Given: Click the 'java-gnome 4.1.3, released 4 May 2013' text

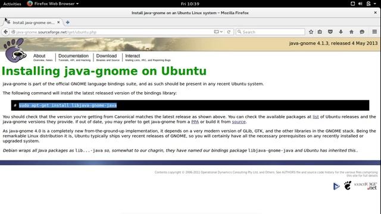Looking at the screenshot, I should 333,43.
